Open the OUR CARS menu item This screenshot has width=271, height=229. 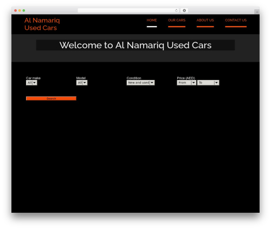coord(177,20)
